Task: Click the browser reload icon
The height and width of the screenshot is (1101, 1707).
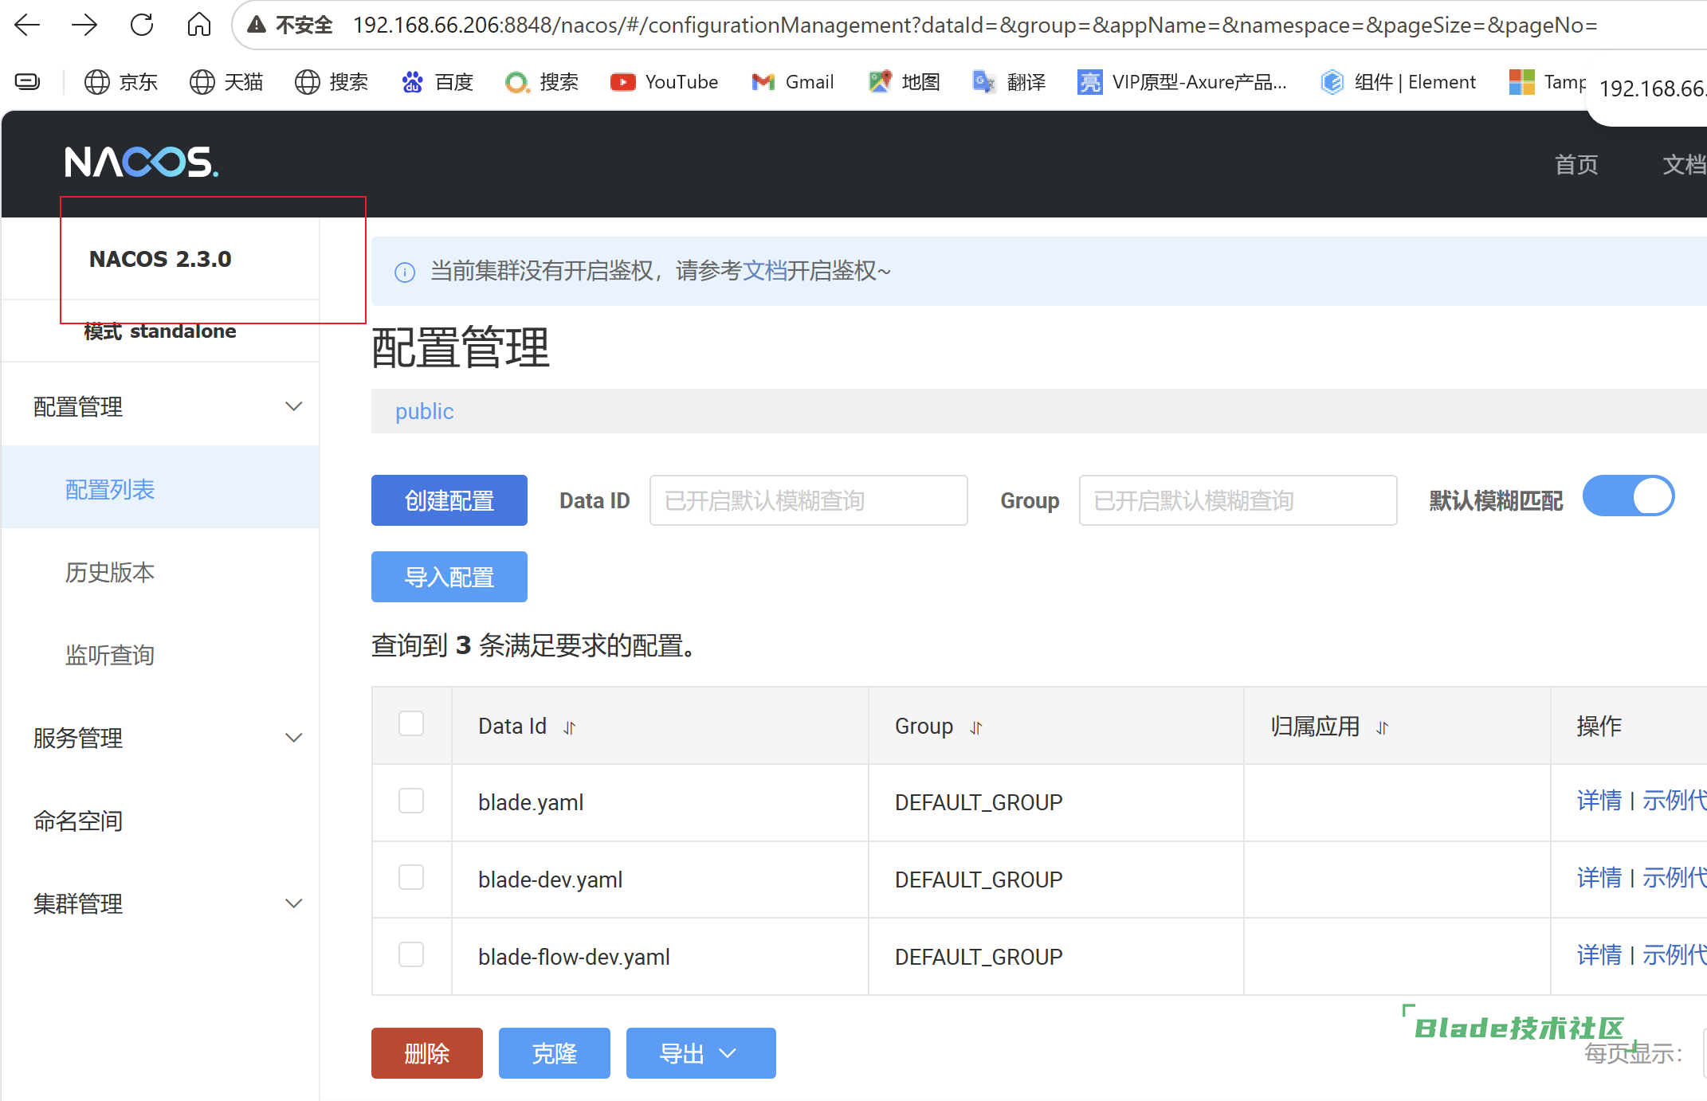Action: coord(142,25)
